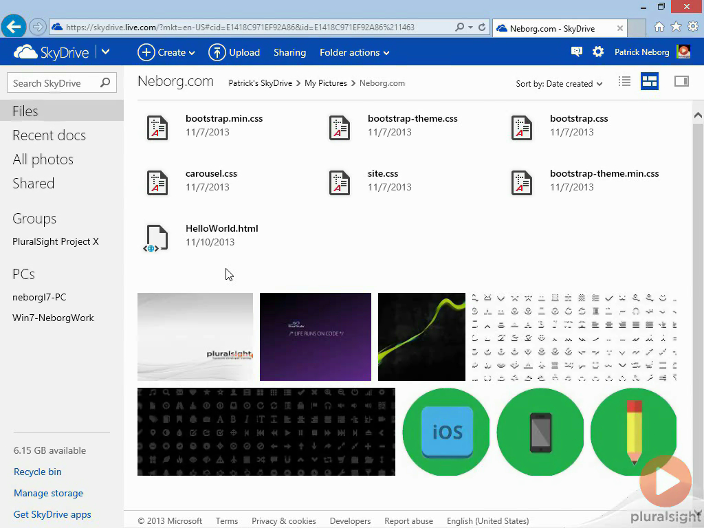Click the address bar refresh icon

(x=482, y=27)
